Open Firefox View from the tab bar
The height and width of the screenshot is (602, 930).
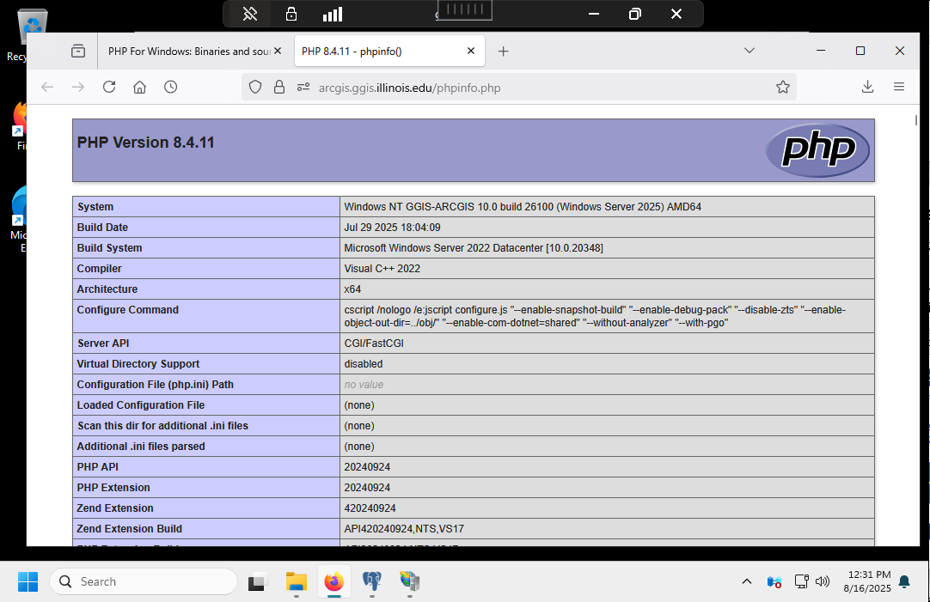point(78,51)
